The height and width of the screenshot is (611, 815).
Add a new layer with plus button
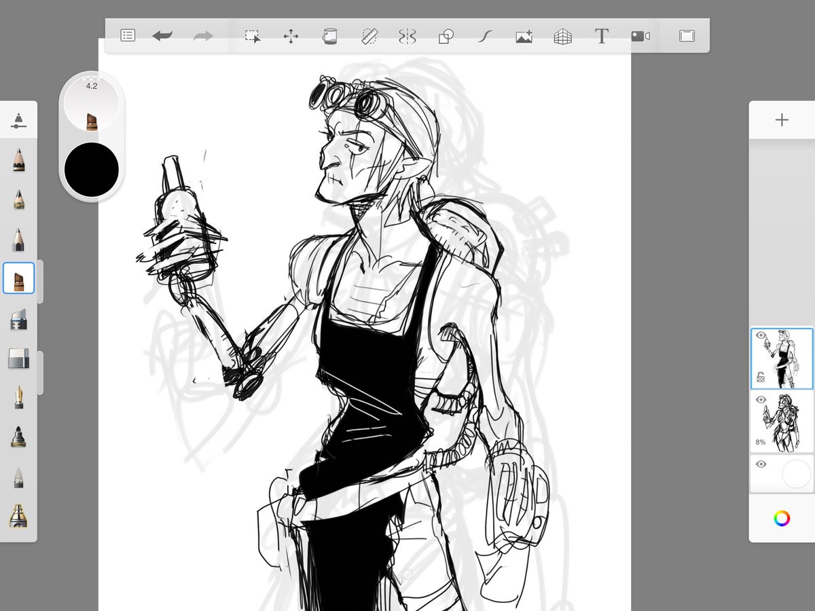click(782, 120)
